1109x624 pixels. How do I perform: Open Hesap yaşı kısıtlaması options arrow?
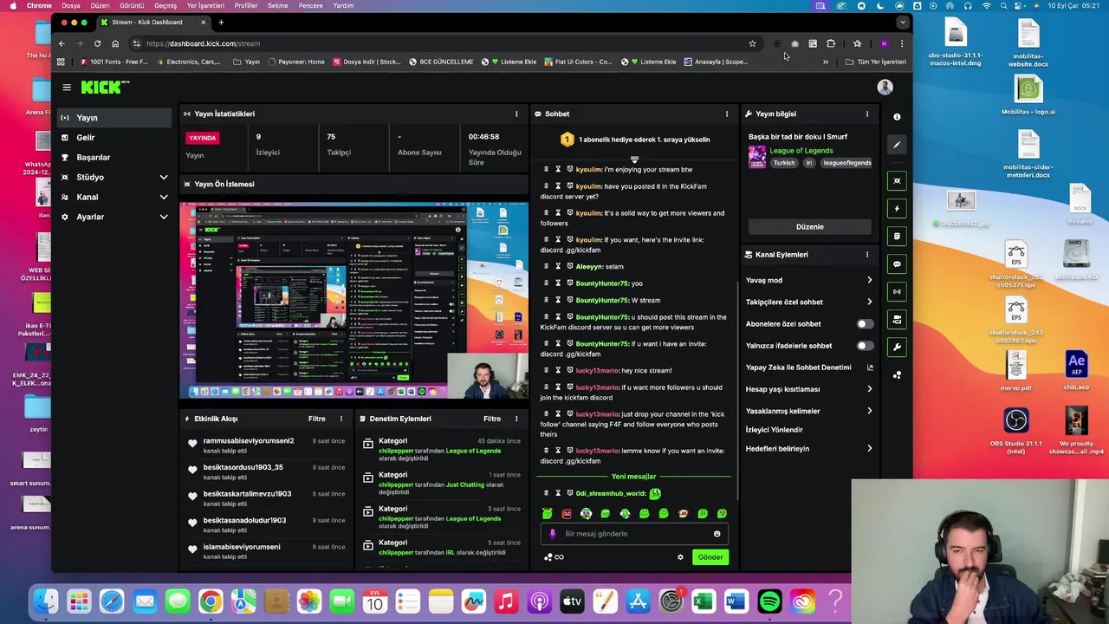tap(869, 389)
